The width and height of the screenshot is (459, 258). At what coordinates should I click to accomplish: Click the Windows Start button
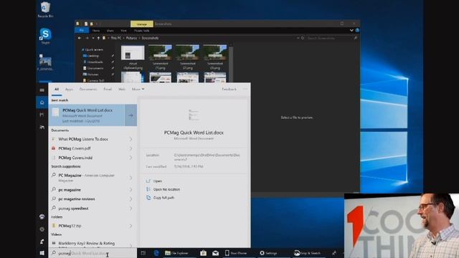click(x=42, y=253)
